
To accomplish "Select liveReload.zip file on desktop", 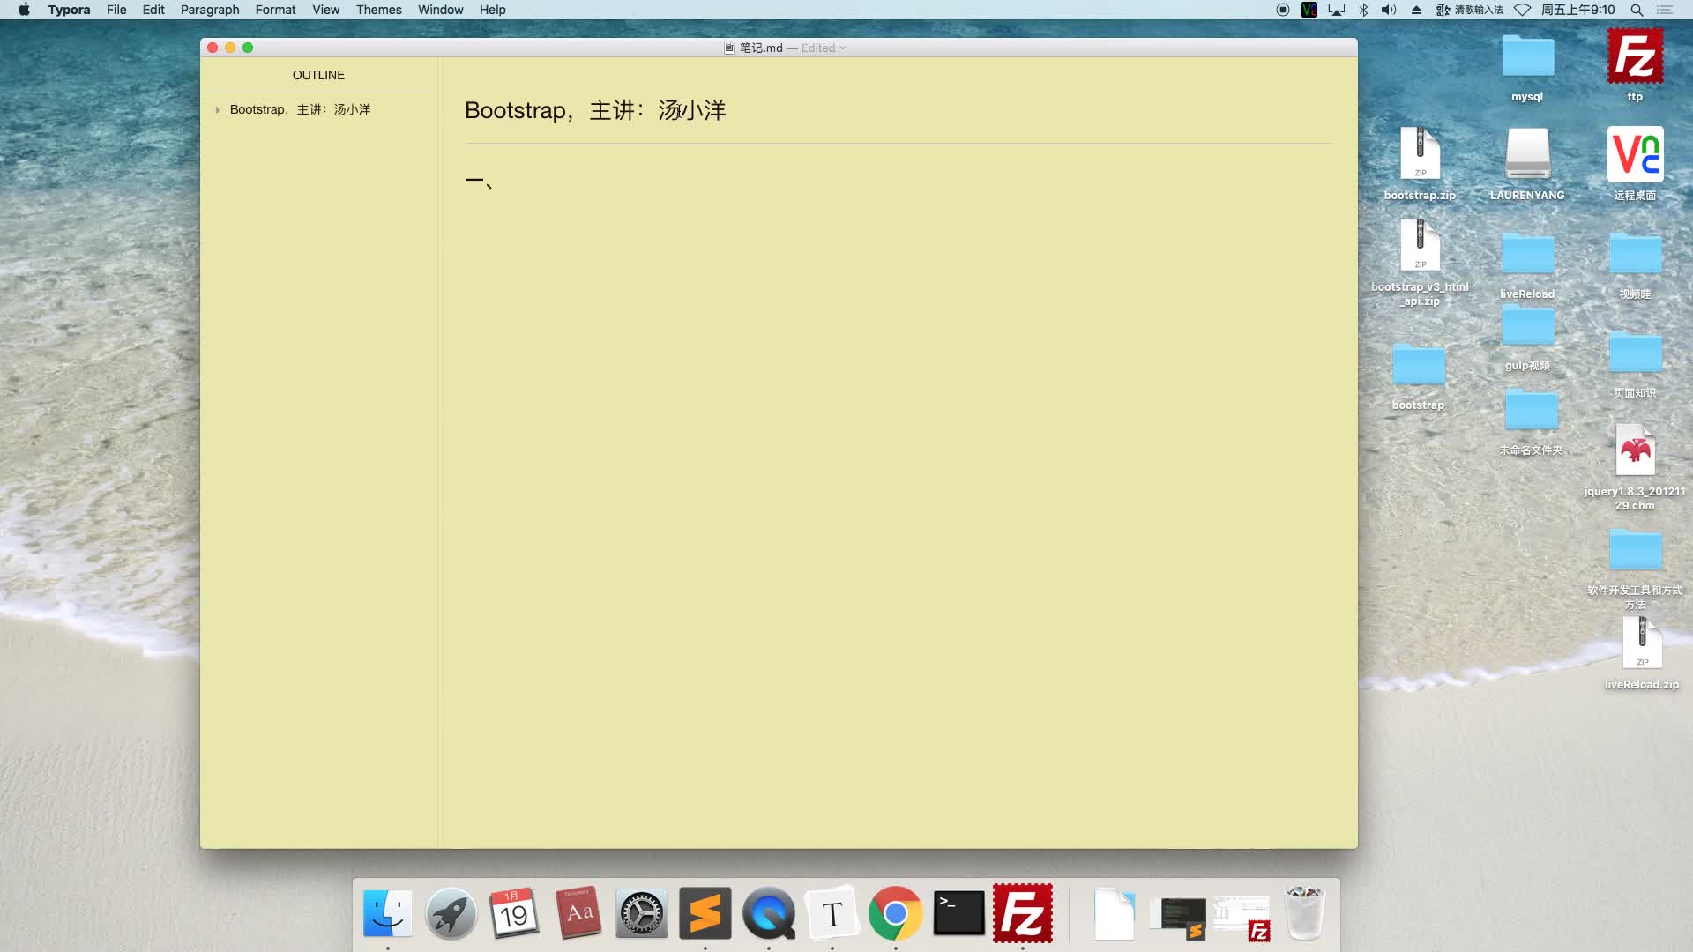I will point(1642,653).
